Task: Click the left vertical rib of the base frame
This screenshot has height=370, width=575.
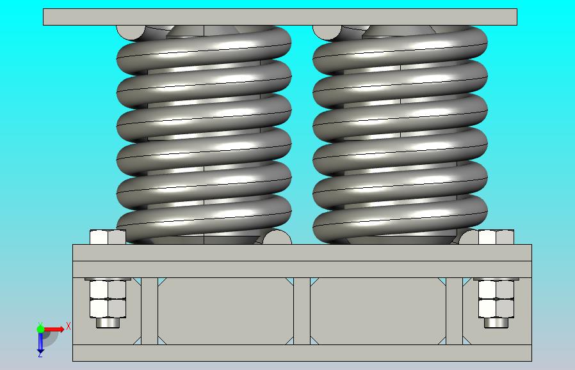Action: 150,311
